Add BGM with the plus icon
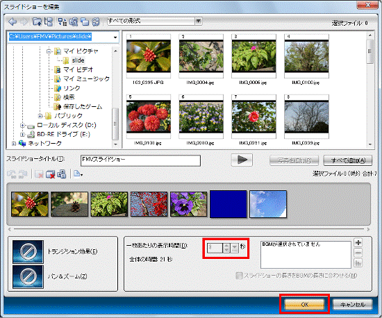 (x=358, y=242)
